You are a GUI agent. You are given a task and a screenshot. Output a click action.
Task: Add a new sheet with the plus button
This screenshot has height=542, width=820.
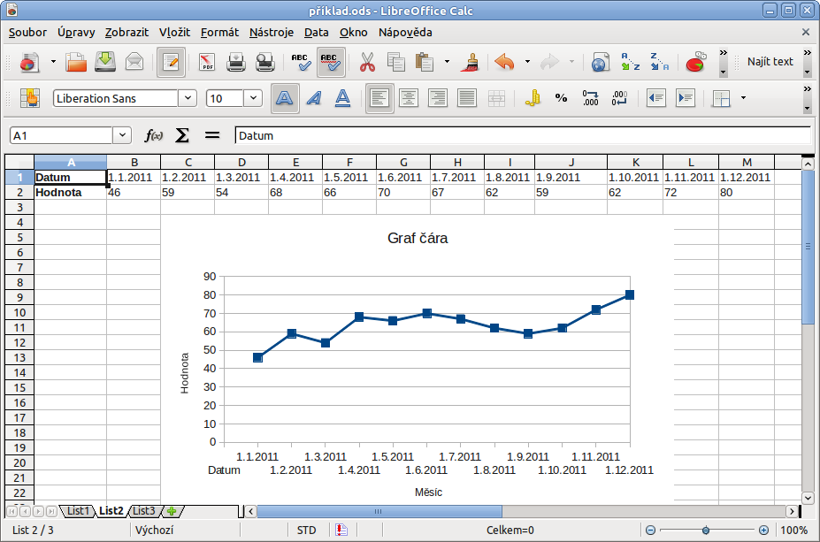172,511
